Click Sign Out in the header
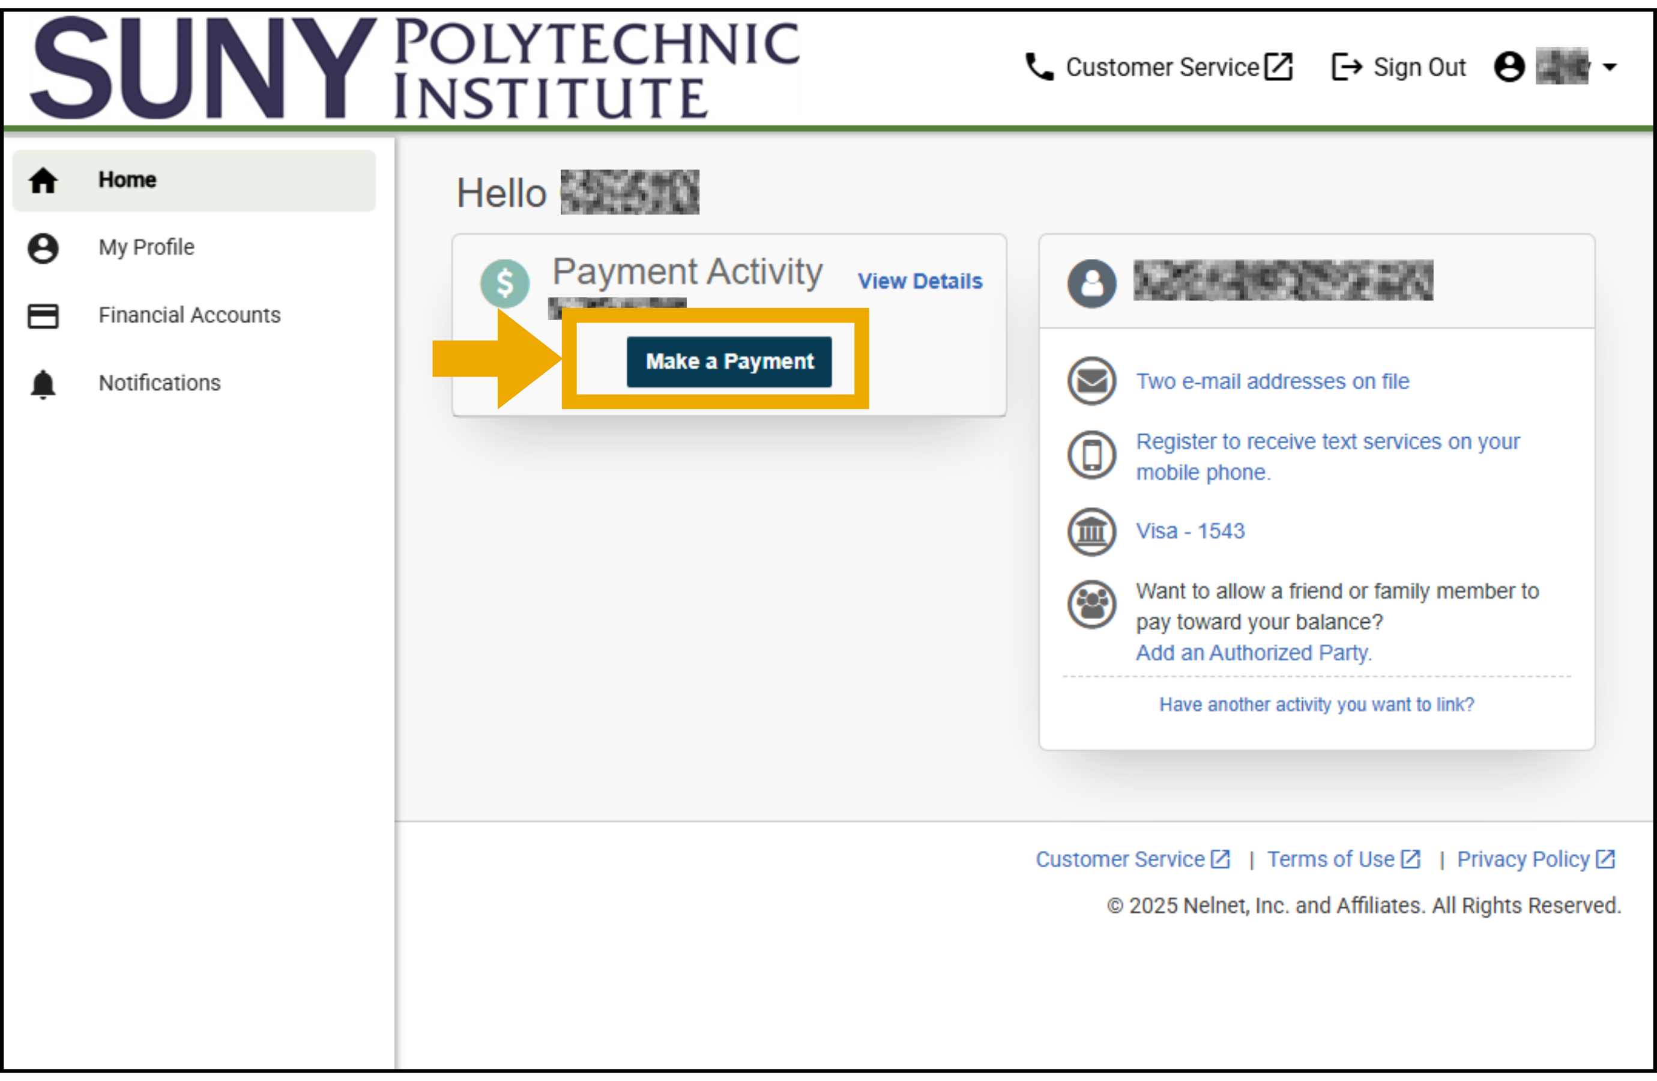 [1399, 67]
